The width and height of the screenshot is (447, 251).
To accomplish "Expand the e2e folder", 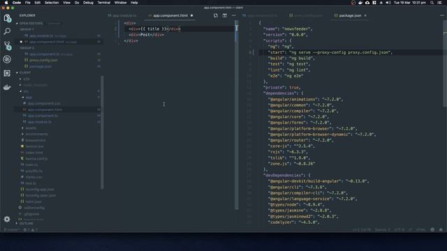I will (27, 79).
